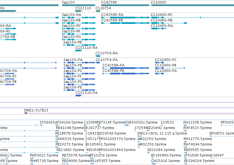Select the DME1-017E23 purple arrow glyph
Viewport: 234px width, 165px height.
tap(26, 113)
